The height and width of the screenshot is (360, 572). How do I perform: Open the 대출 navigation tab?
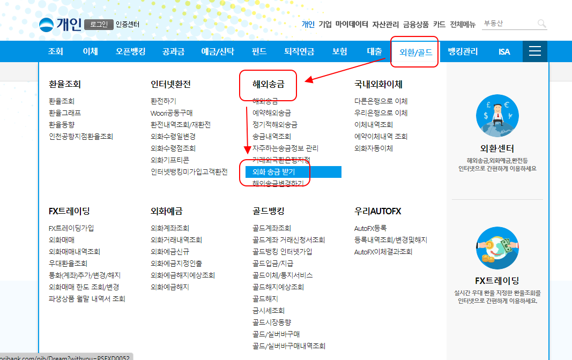click(x=374, y=51)
